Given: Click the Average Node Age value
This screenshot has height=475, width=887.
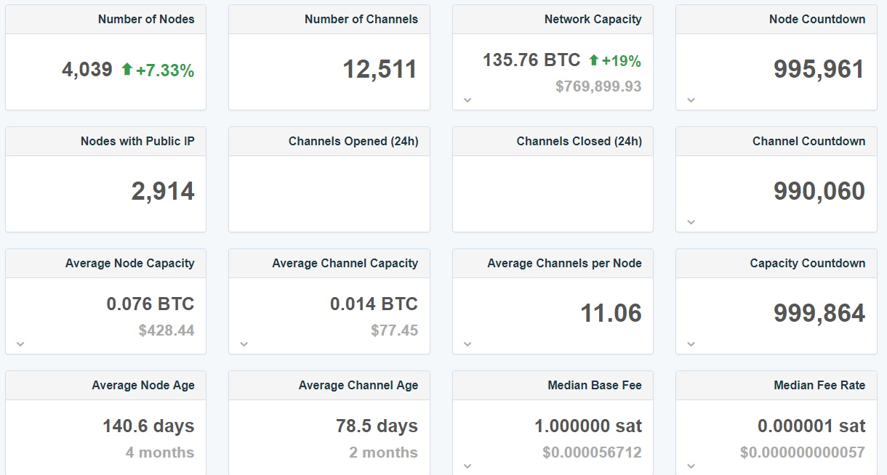Looking at the screenshot, I should 149,427.
